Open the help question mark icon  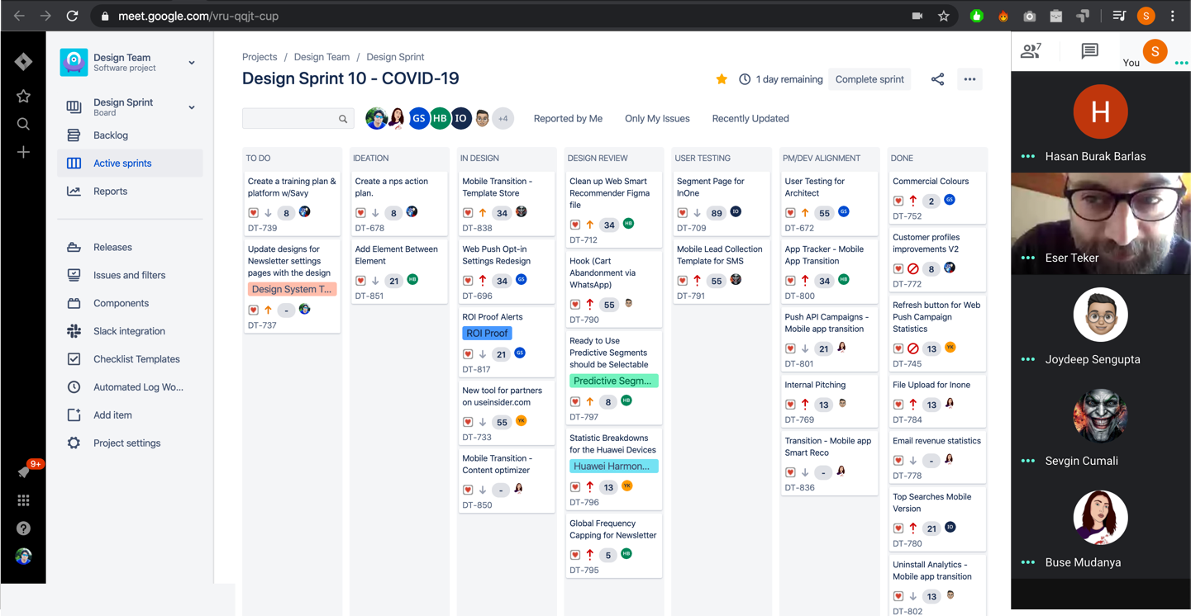coord(23,528)
